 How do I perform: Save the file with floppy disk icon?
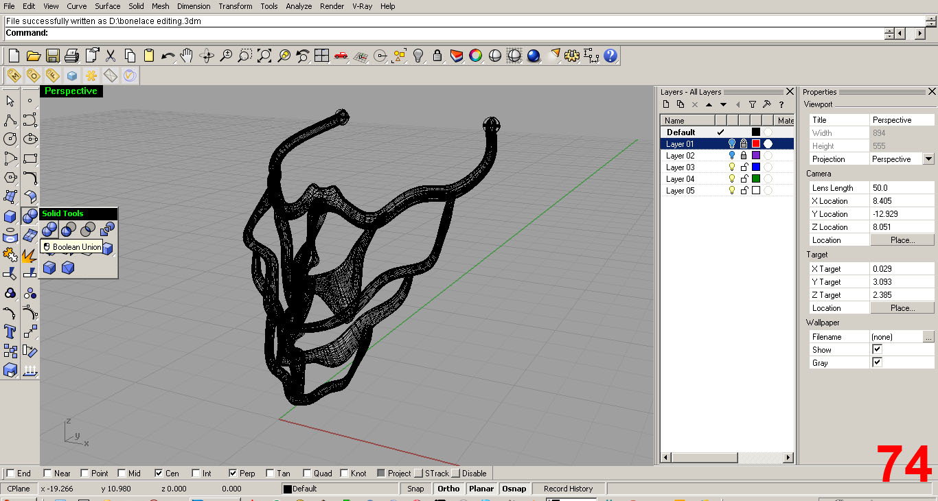point(52,56)
